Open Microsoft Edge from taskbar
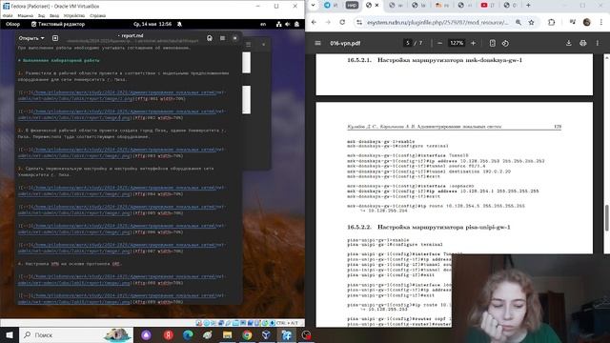Image resolution: width=610 pixels, height=343 pixels. coord(188,334)
